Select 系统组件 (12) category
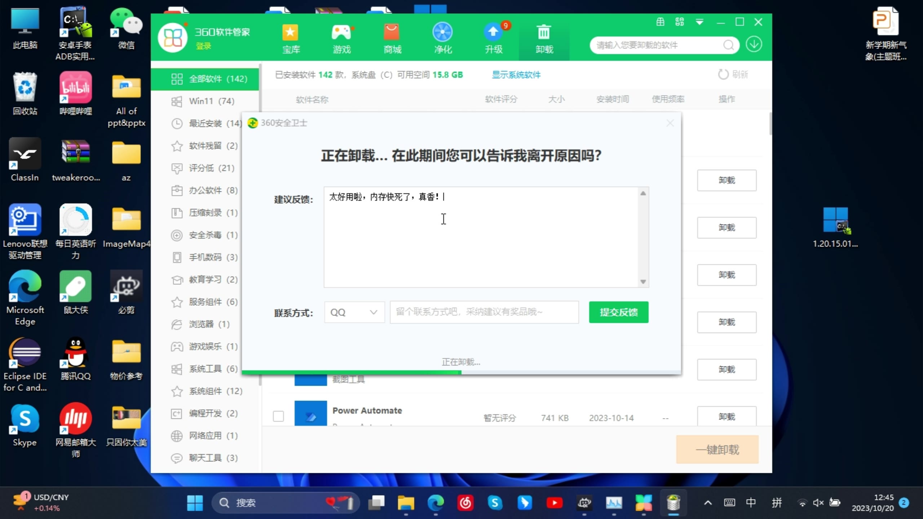 pos(205,391)
